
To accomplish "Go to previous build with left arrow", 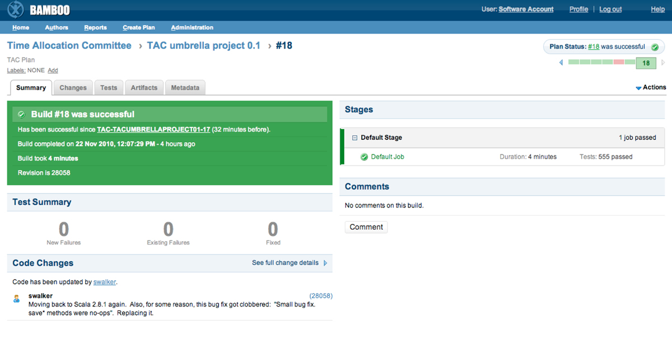I will click(x=561, y=63).
